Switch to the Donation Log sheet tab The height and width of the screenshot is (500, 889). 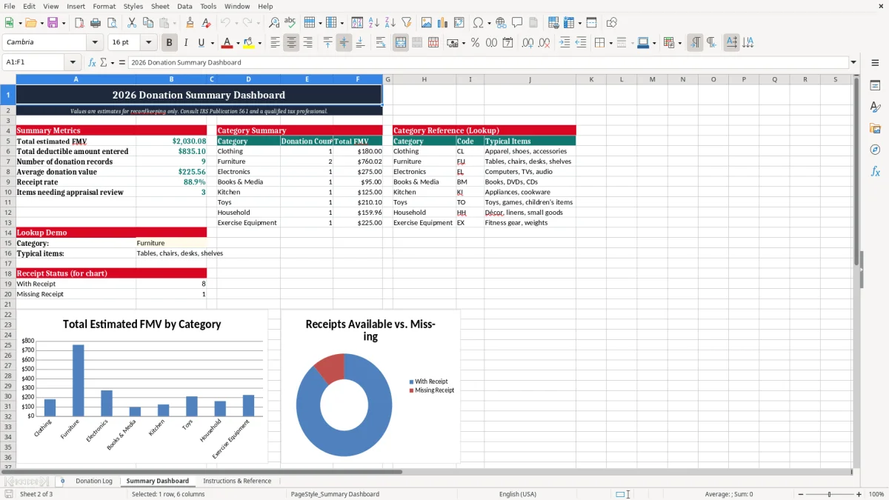click(x=94, y=481)
